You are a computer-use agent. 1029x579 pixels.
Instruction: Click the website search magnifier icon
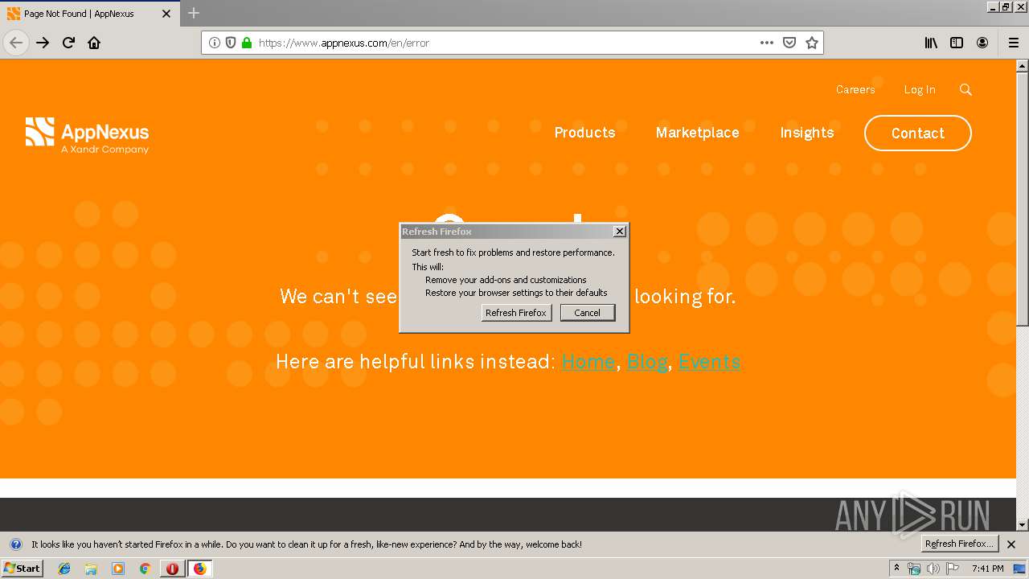965,89
